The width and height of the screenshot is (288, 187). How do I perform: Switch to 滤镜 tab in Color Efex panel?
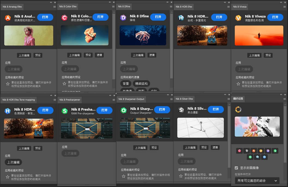(x=99, y=55)
